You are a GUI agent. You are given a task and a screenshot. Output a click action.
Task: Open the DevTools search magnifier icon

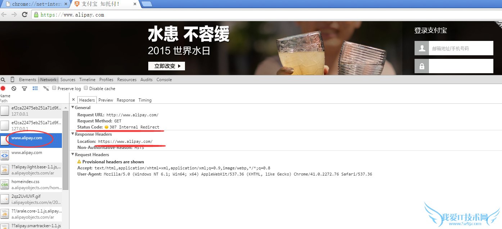[x=3, y=80]
